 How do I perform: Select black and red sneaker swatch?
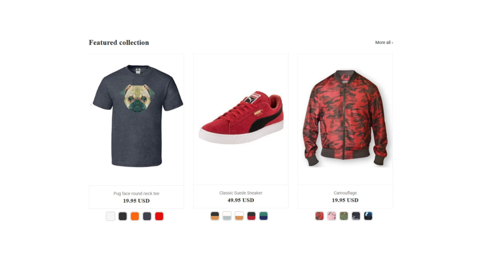tap(251, 216)
